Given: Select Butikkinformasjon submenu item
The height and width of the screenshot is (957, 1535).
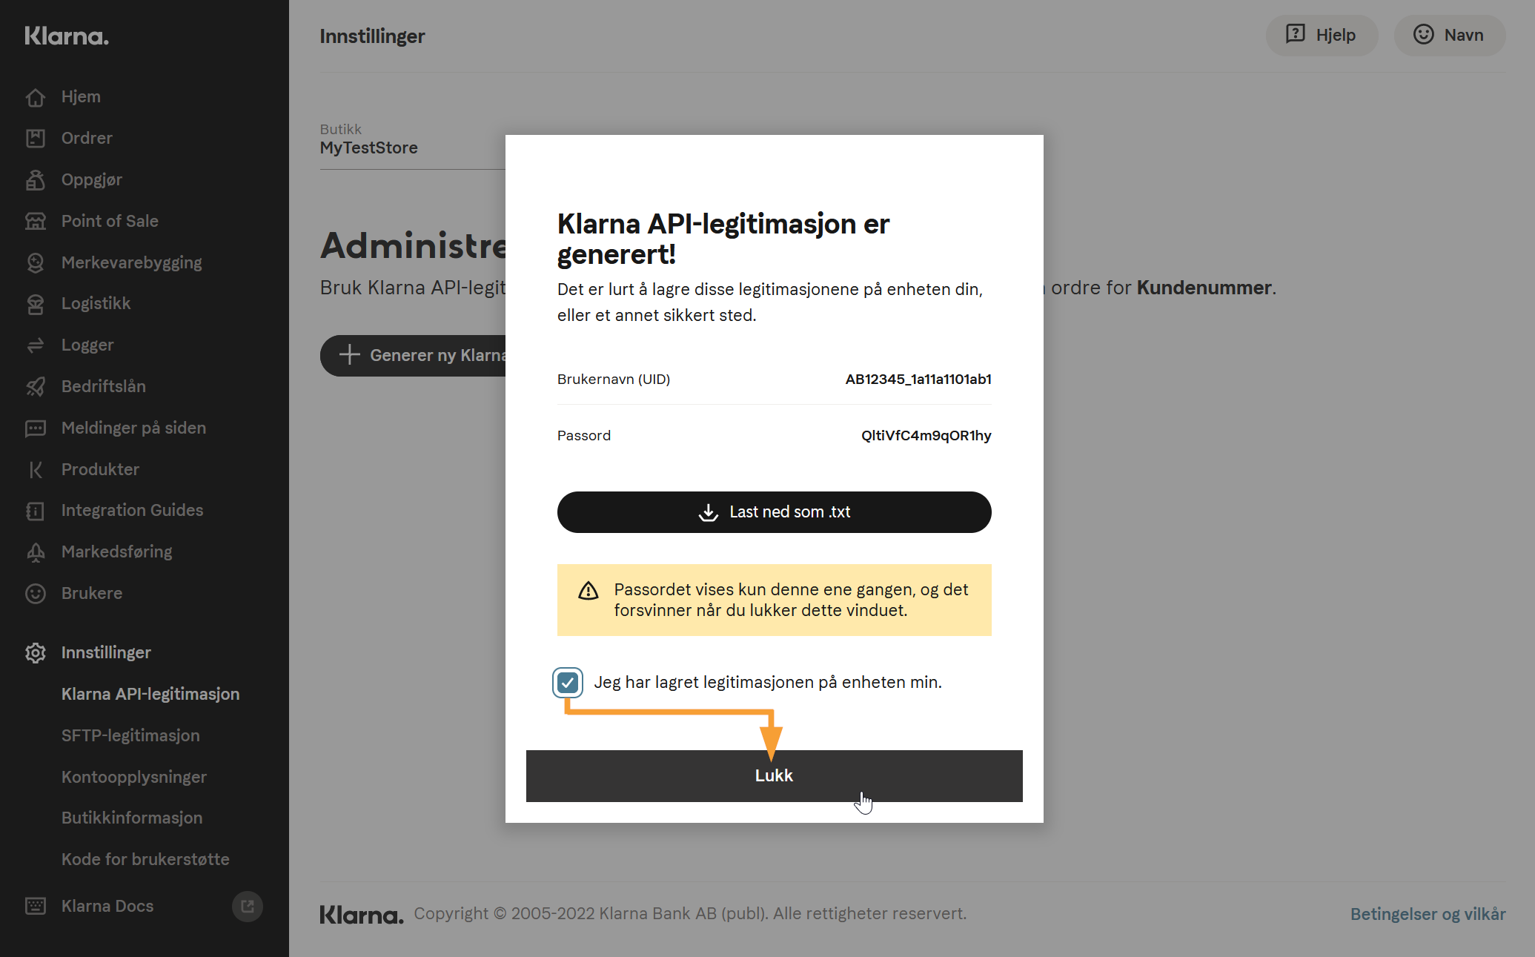Looking at the screenshot, I should 132,818.
